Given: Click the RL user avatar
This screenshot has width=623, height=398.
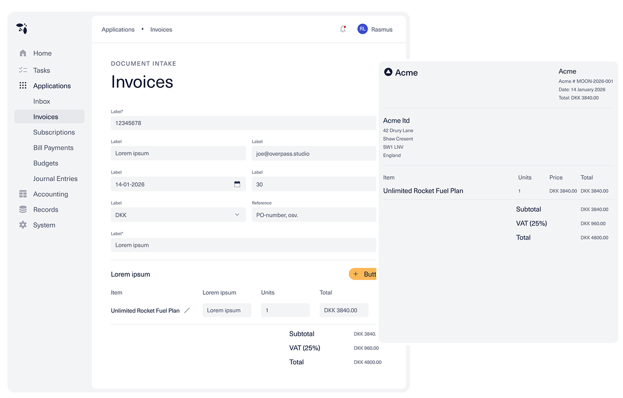Looking at the screenshot, I should pos(362,29).
